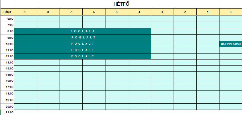242x115 pixels.
Task: Select lane 1 cell at 10:00
Action: (208, 44)
